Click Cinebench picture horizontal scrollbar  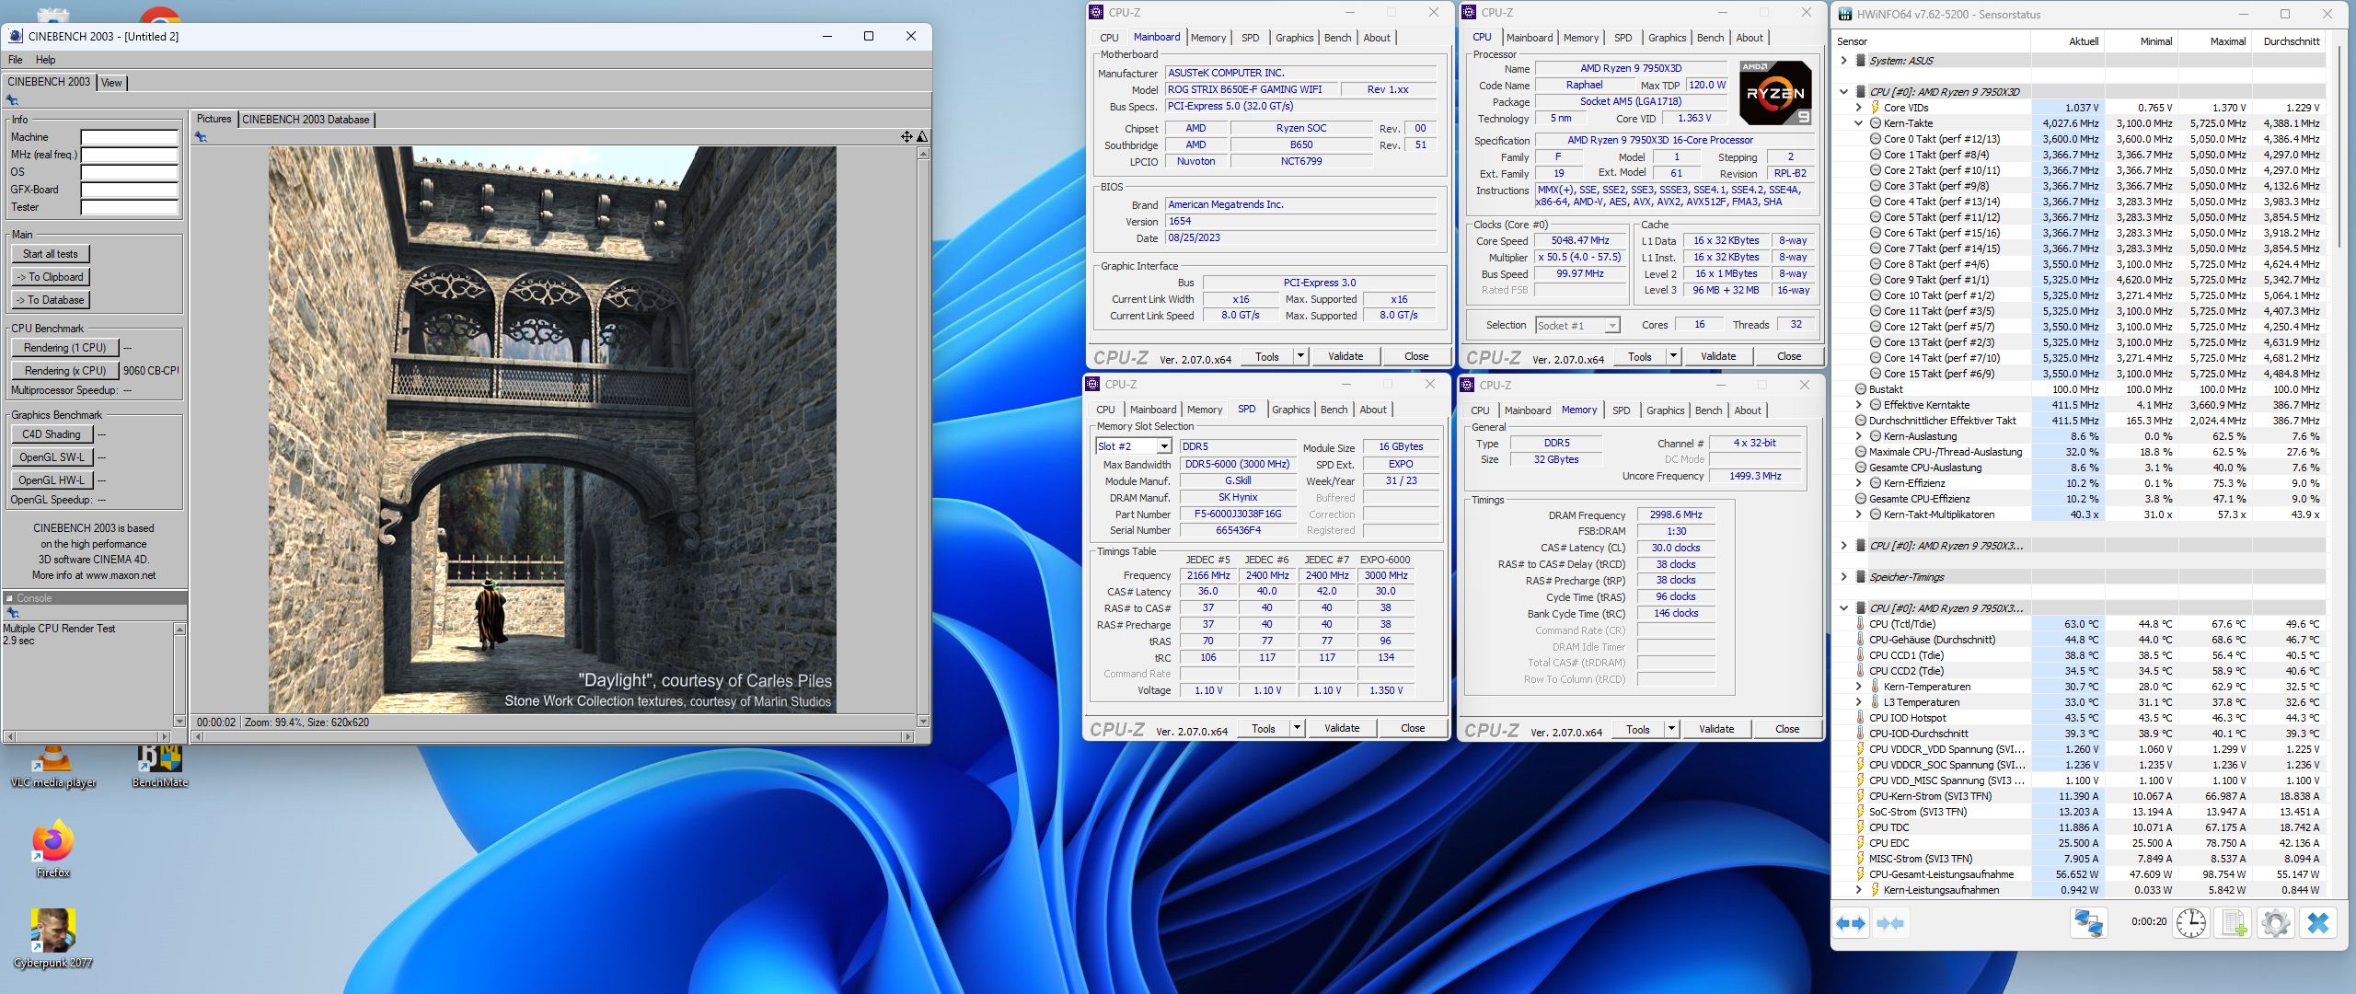553,736
